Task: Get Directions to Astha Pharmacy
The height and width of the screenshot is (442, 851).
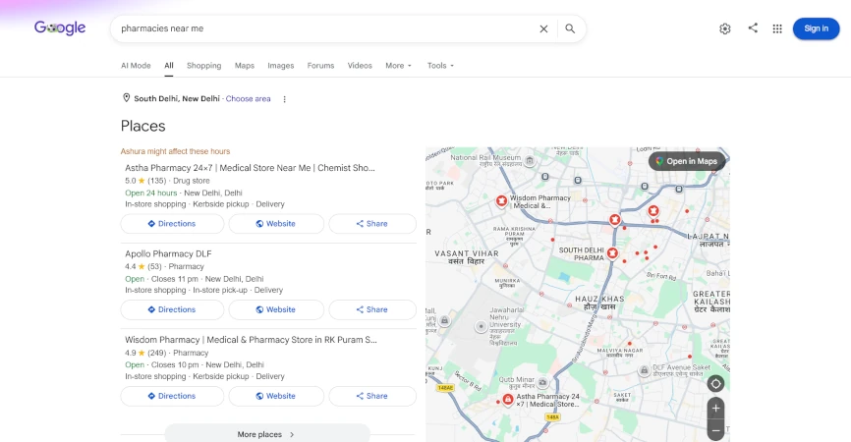Action: (172, 223)
